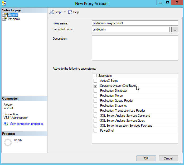Open the Principals page
This screenshot has height=165, width=184.
point(14,19)
